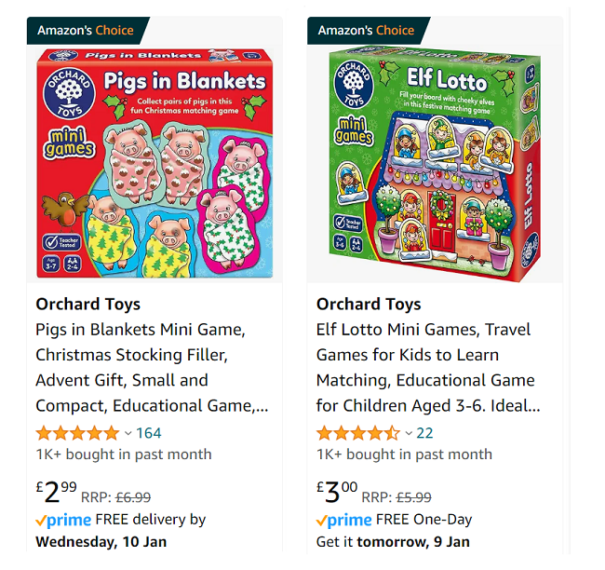Image resolution: width=605 pixels, height=570 pixels.
Task: Select the £3.00 price for Elf Lotto
Action: tap(337, 492)
